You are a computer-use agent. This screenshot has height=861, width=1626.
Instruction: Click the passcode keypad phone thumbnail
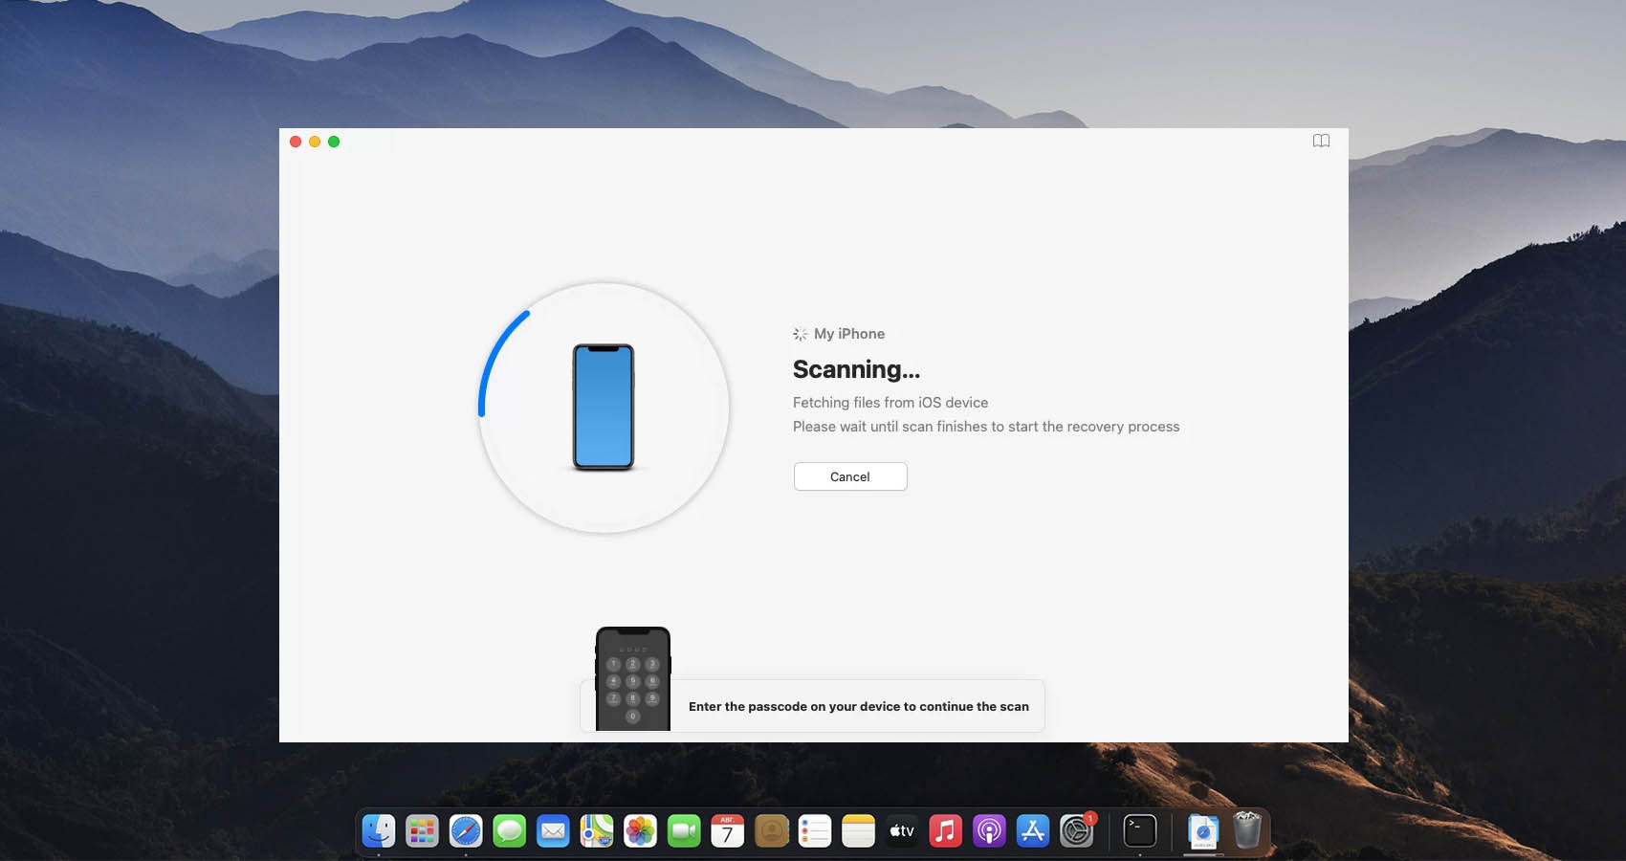point(632,678)
